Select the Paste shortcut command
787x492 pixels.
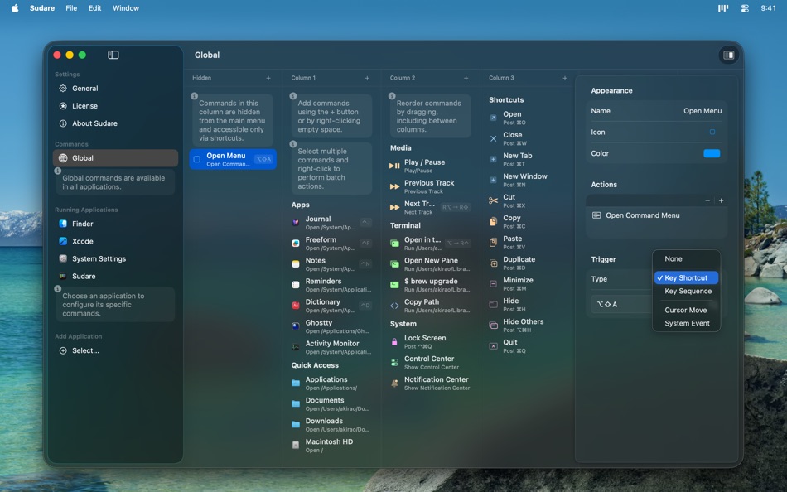529,243
